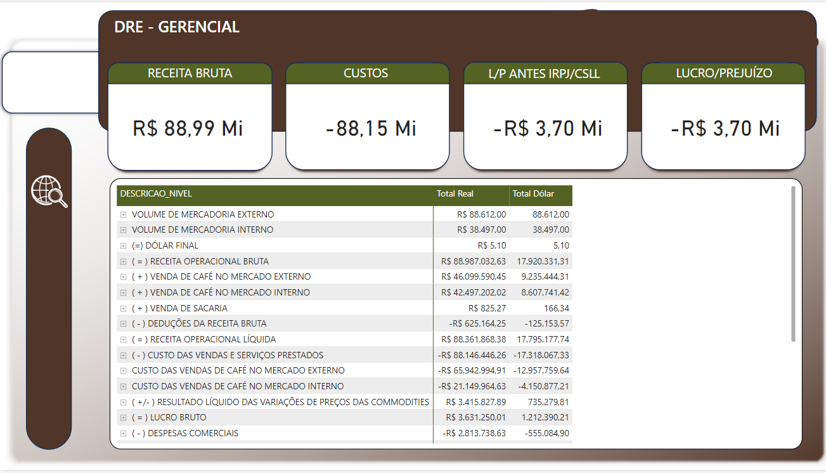Expand RESULTADO LÍQUIDO DAS VARIAÇÕES DE PREÇOS row

pyautogui.click(x=124, y=402)
